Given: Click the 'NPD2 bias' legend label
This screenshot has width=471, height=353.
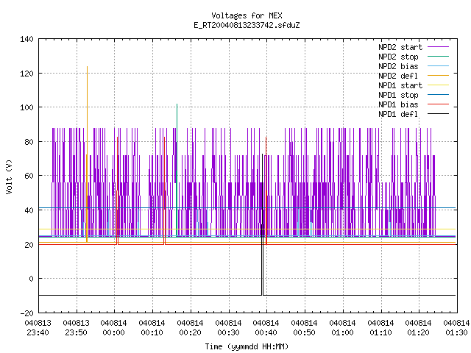Looking at the screenshot, I should click(x=398, y=66).
